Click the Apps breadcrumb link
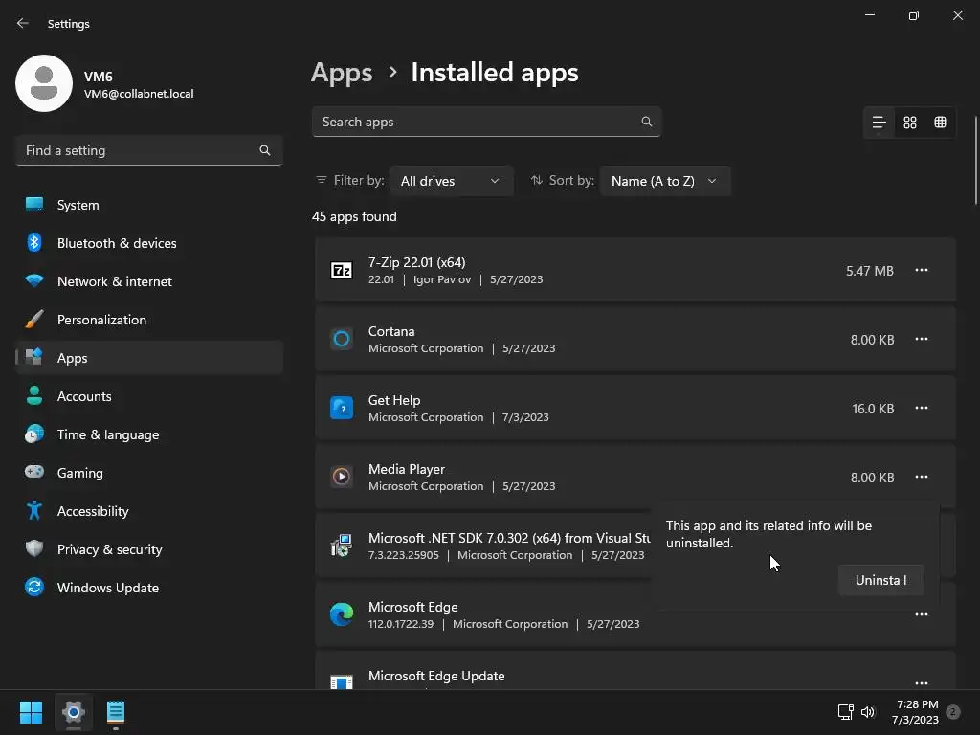The image size is (980, 735). click(342, 73)
